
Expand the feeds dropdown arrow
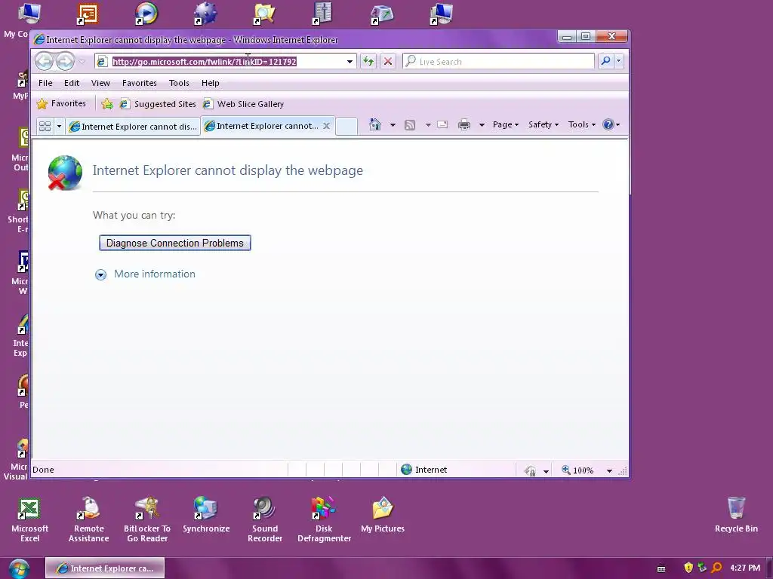pos(428,125)
